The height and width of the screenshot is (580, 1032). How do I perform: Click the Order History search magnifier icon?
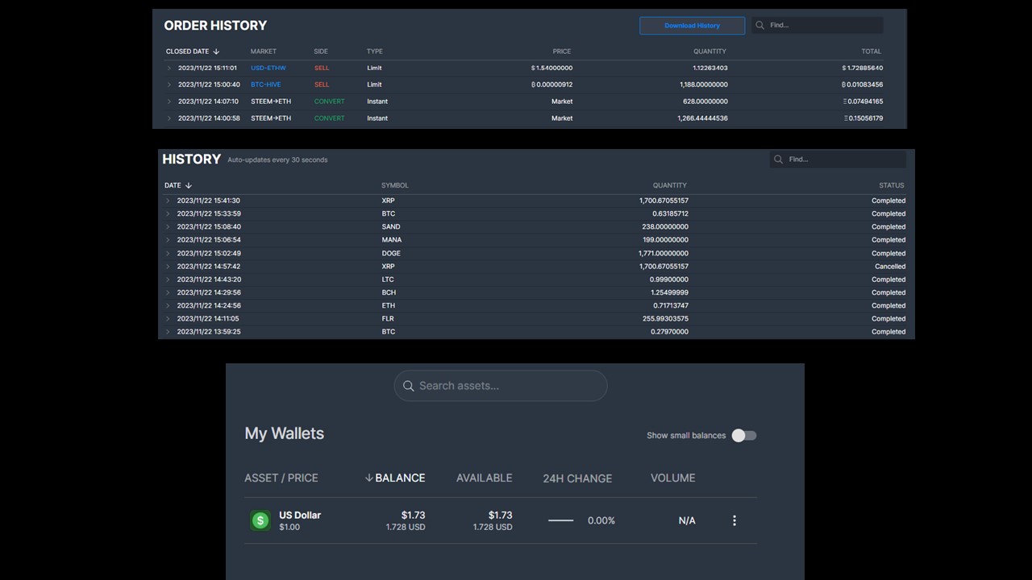pyautogui.click(x=759, y=25)
